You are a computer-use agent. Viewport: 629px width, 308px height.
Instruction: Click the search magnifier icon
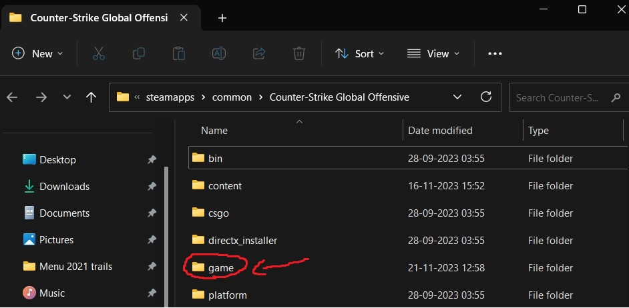pyautogui.click(x=616, y=98)
